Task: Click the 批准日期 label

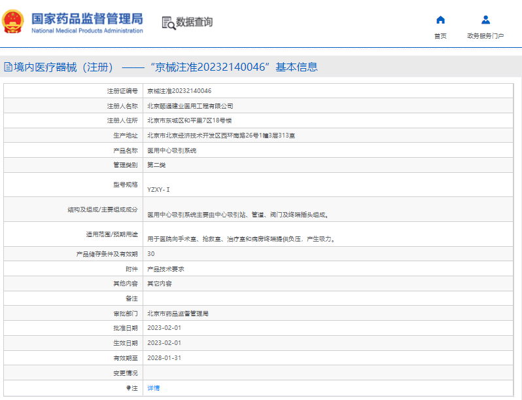Action: click(x=126, y=329)
